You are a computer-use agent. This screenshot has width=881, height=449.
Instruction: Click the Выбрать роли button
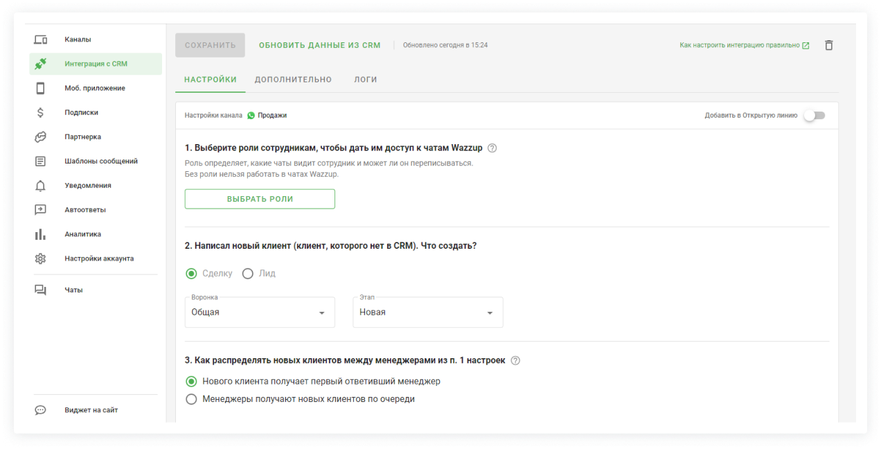(x=260, y=199)
